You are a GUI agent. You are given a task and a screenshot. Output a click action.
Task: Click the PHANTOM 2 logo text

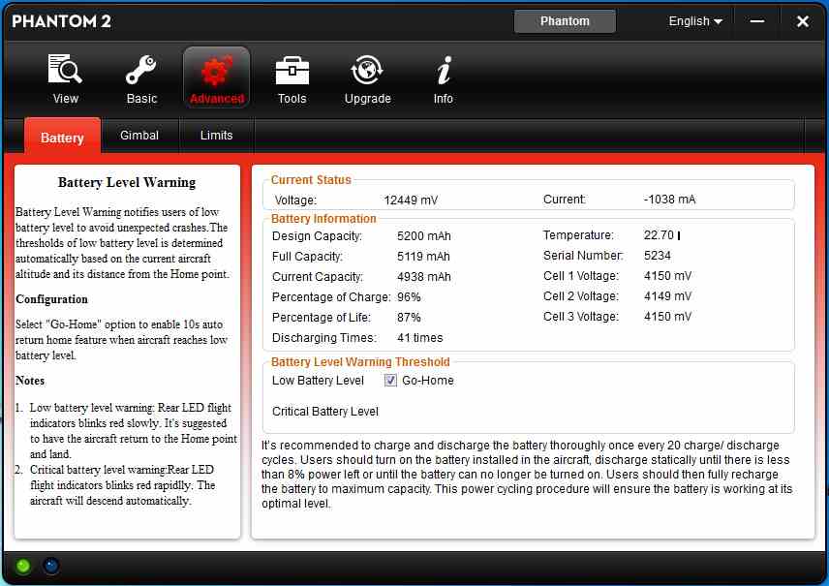[61, 21]
